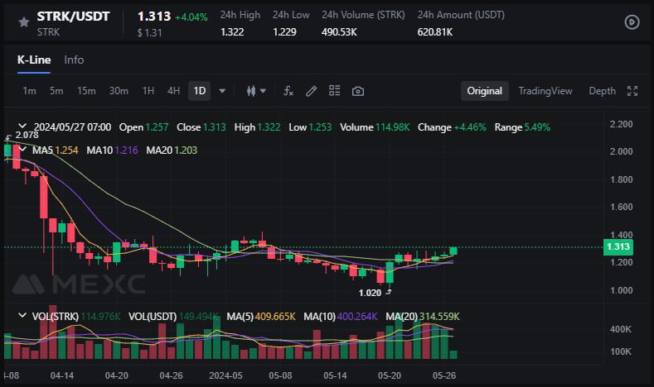Click the 2024-05 date axis label

pyautogui.click(x=225, y=375)
